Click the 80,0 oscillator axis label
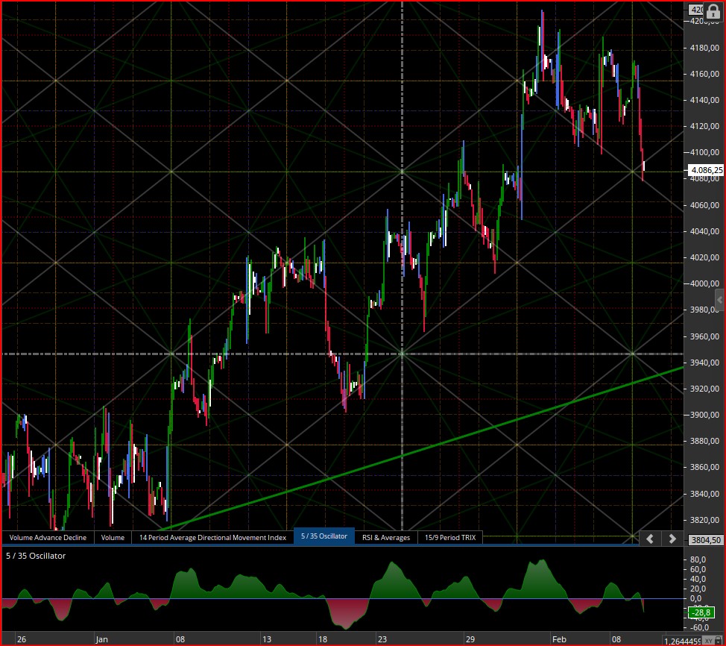The height and width of the screenshot is (646, 726). tap(698, 559)
